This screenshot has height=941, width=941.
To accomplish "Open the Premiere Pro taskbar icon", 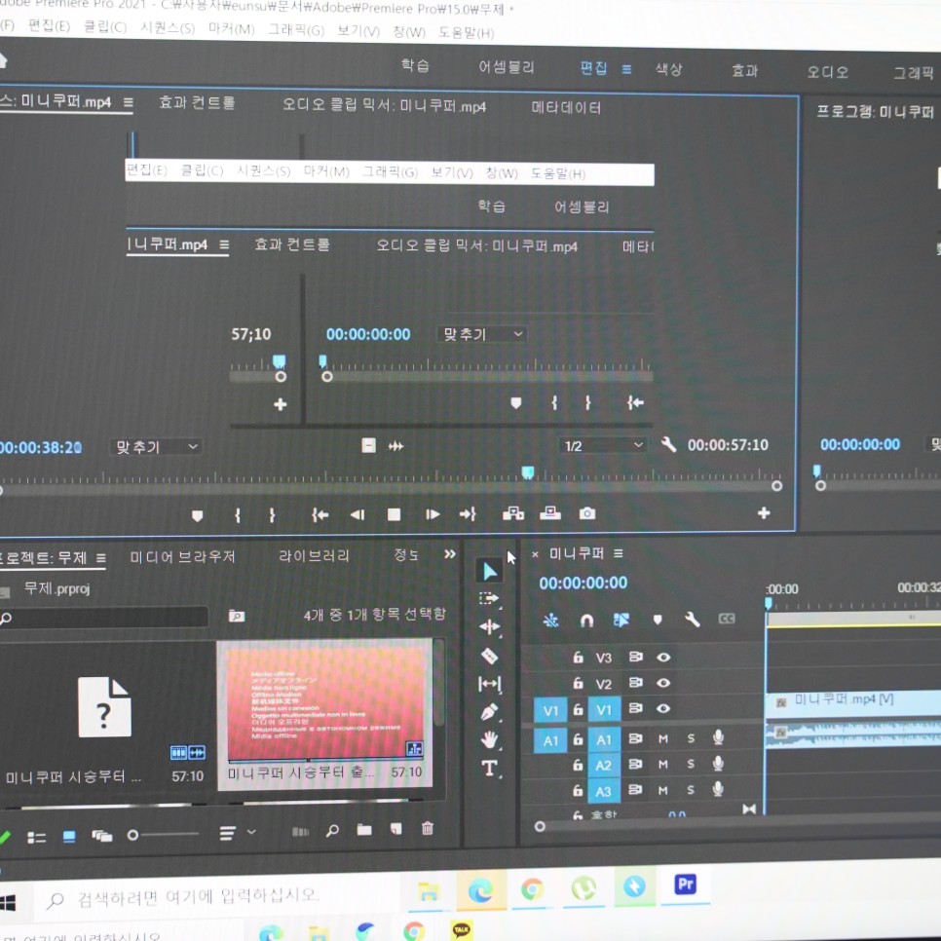I will (686, 885).
